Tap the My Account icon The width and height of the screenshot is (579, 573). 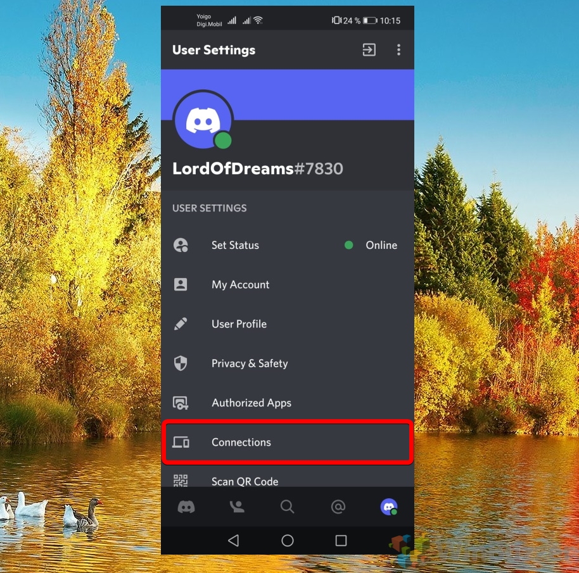click(181, 284)
